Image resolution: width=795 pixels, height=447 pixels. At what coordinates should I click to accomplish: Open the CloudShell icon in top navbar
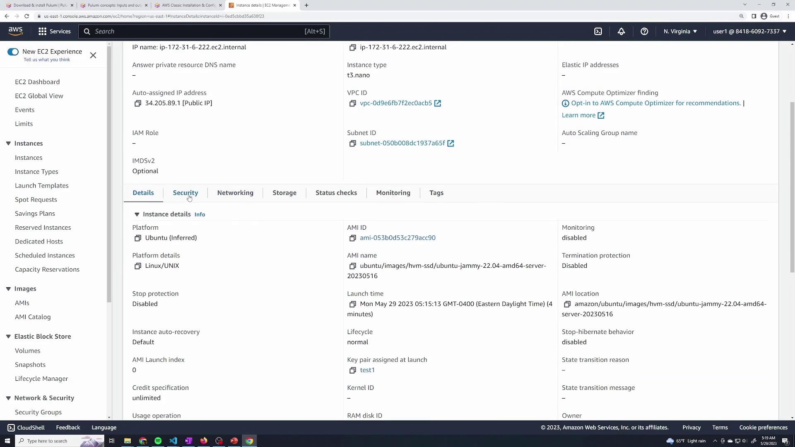[x=598, y=31]
